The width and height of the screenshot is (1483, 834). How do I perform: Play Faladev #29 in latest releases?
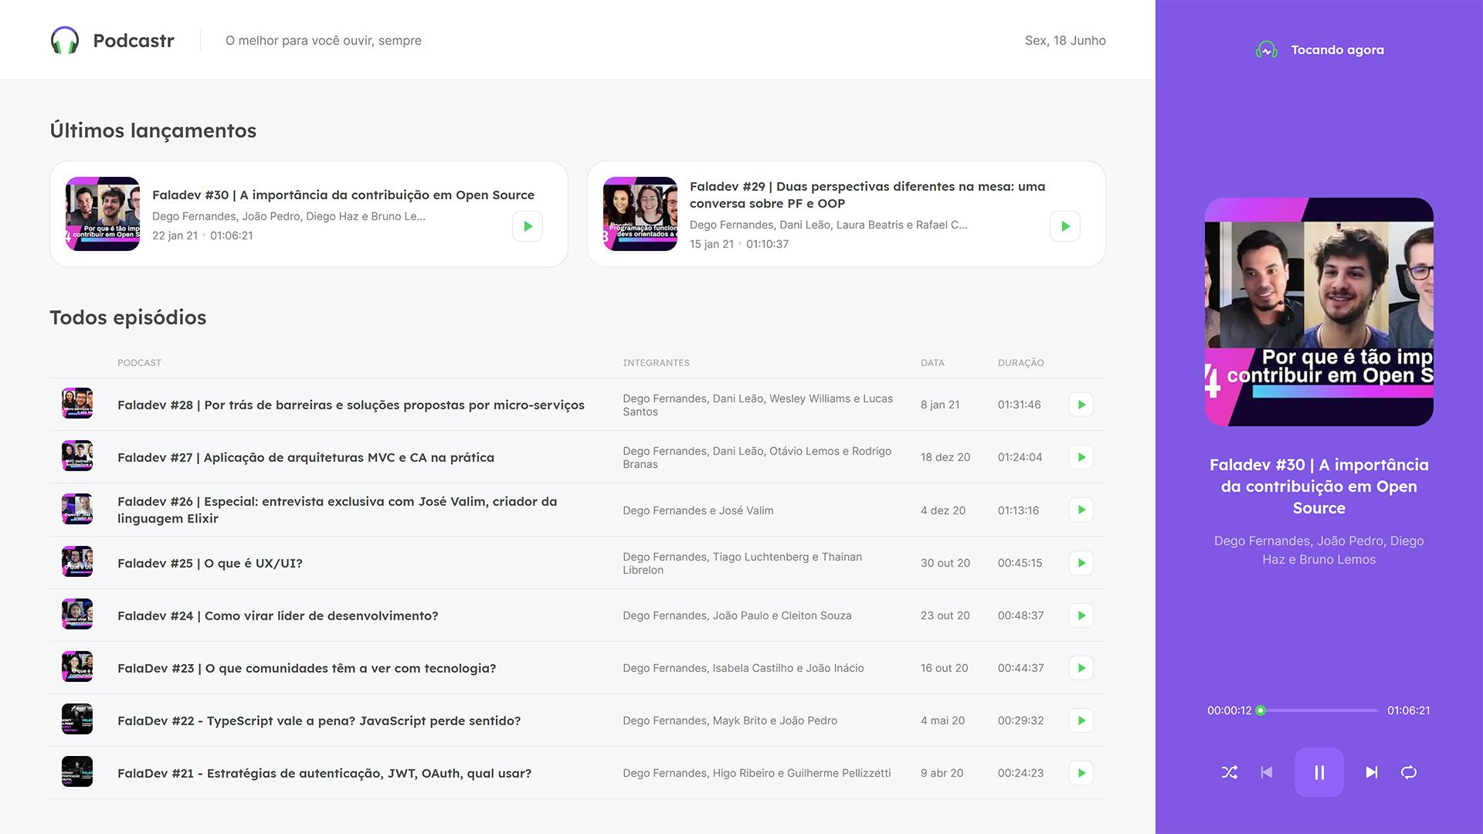(1065, 226)
